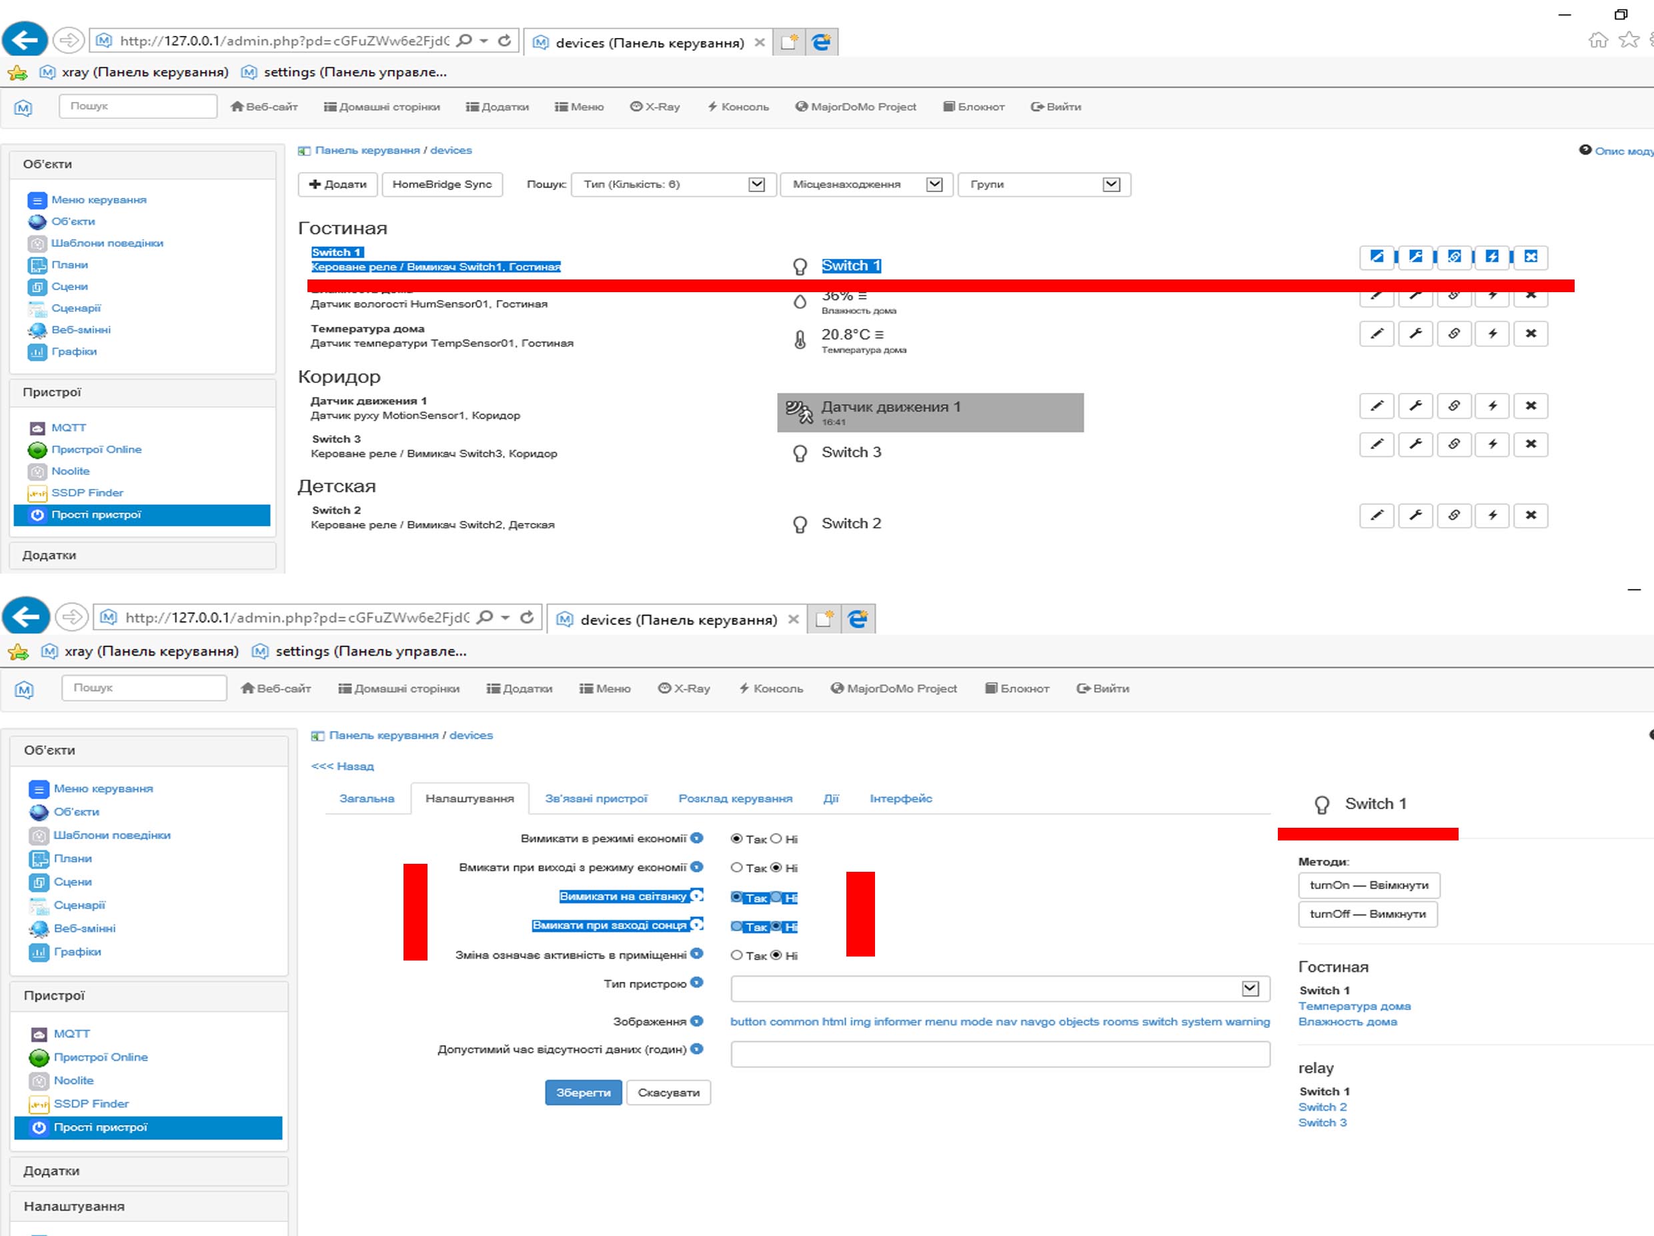Click the help icon beside Зображення label
The width and height of the screenshot is (1654, 1236).
697,1021
